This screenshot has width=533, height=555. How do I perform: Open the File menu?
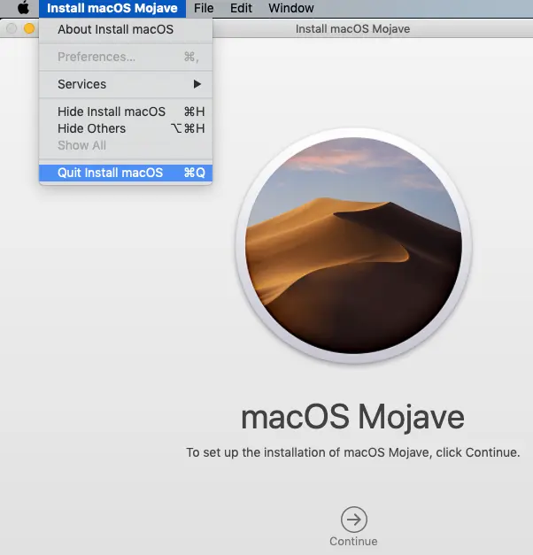coord(204,8)
